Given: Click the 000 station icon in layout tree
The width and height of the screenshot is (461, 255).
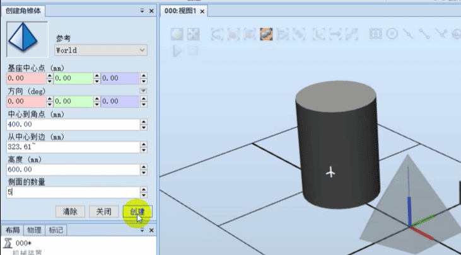Looking at the screenshot, I should (8, 243).
